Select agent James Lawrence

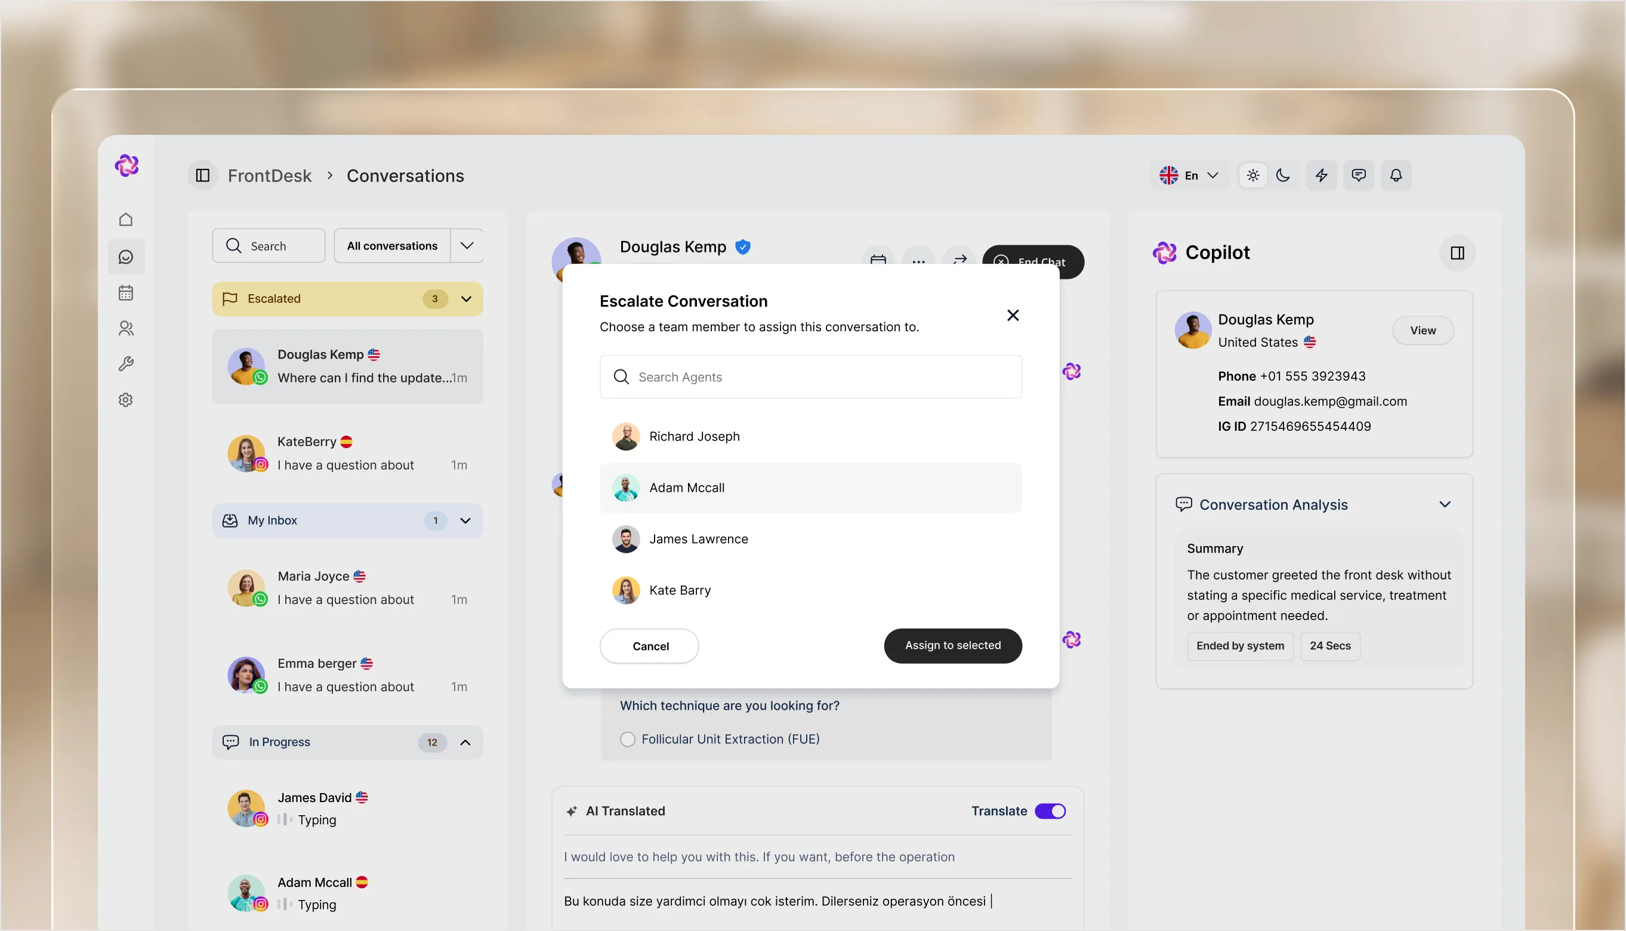(x=810, y=539)
